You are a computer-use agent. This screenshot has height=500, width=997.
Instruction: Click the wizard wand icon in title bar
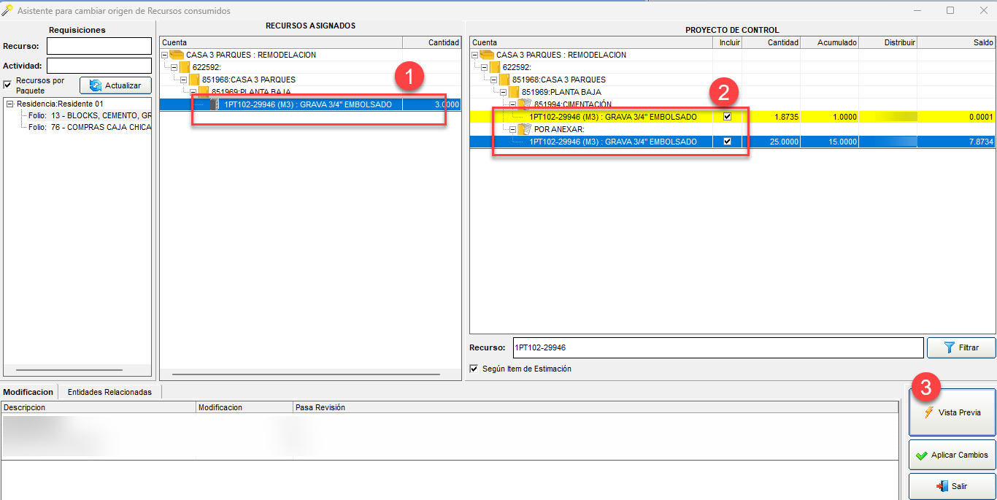point(7,10)
